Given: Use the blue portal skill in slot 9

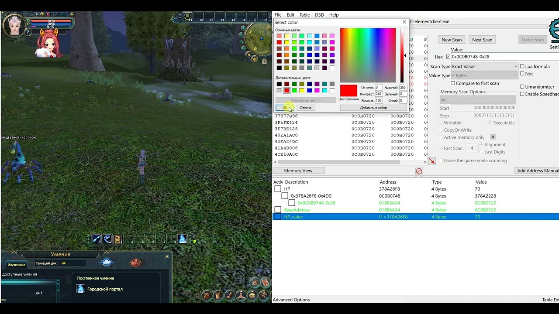Looking at the screenshot, I should pos(183,239).
